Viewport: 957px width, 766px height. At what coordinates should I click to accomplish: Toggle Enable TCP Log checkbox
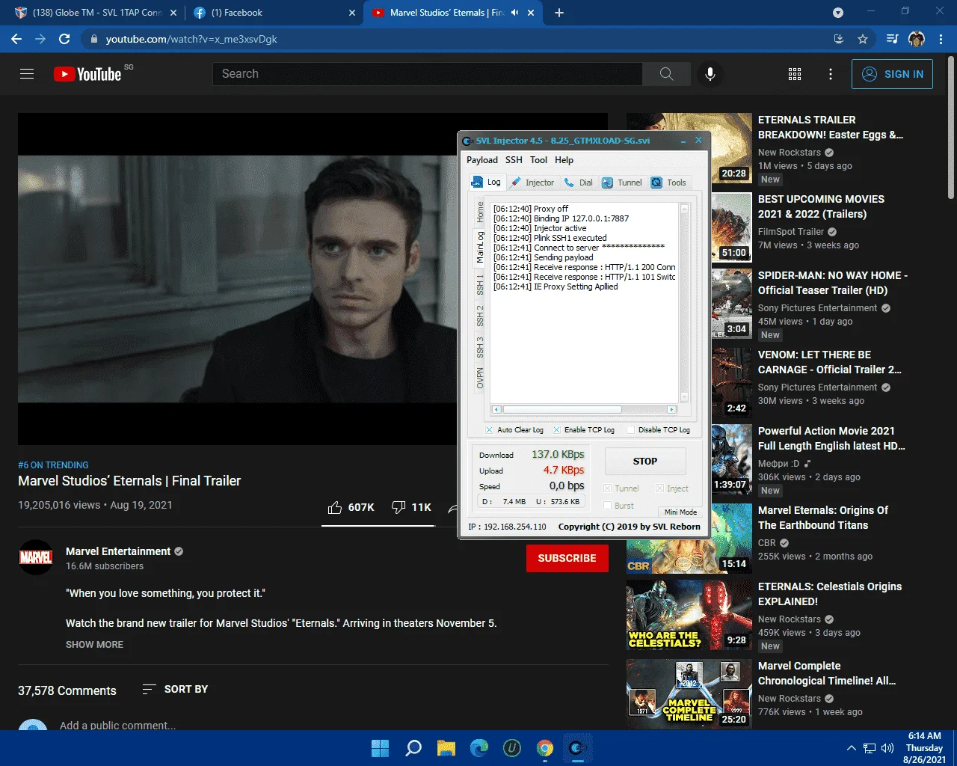(556, 429)
